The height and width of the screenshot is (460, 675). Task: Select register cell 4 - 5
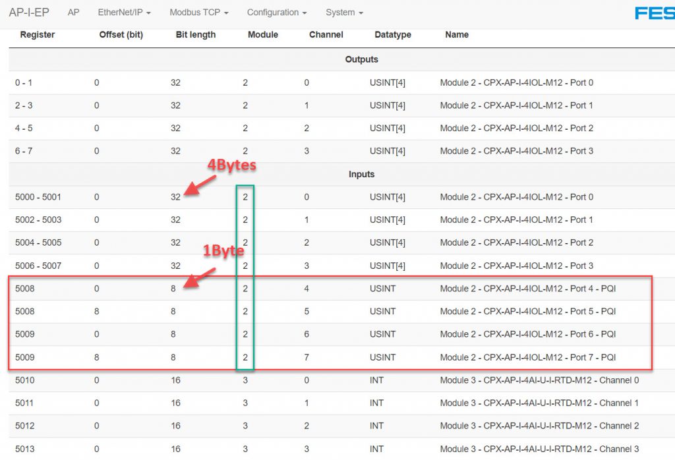[x=24, y=129]
